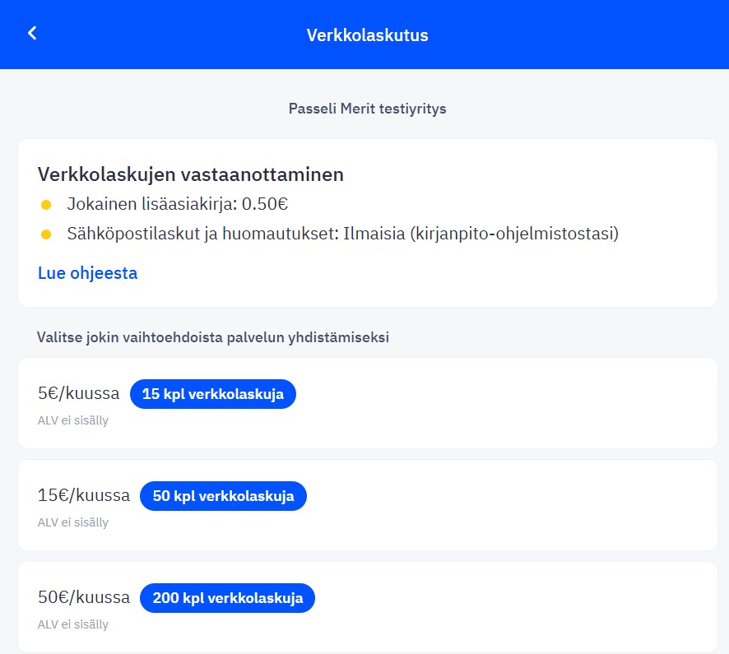Viewport: 729px width, 654px height.
Task: Click the Verkkolaskujen vastaanottaminen heading
Action: (x=191, y=174)
